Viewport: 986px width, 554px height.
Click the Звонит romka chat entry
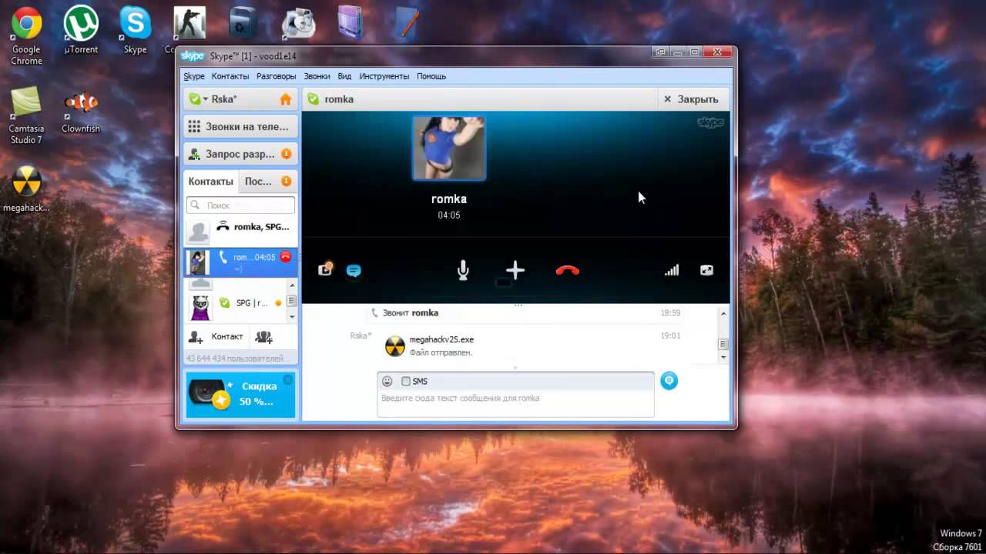[x=411, y=313]
